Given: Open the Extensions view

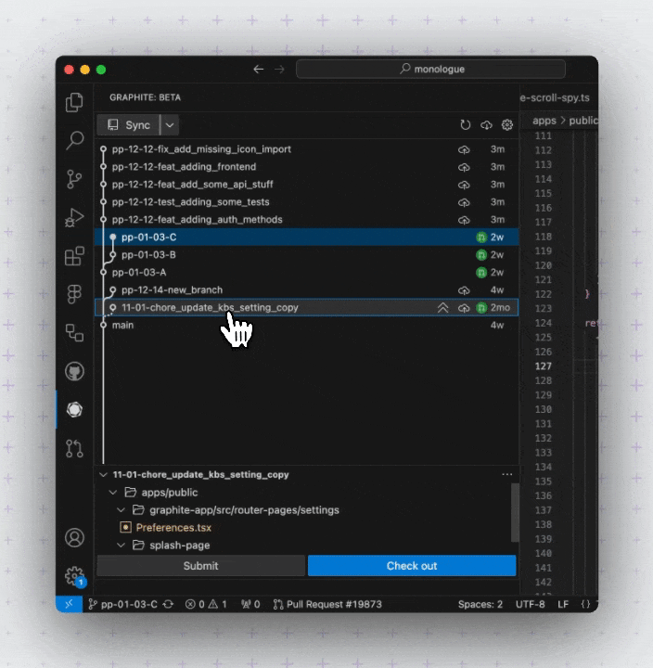Looking at the screenshot, I should [x=74, y=256].
